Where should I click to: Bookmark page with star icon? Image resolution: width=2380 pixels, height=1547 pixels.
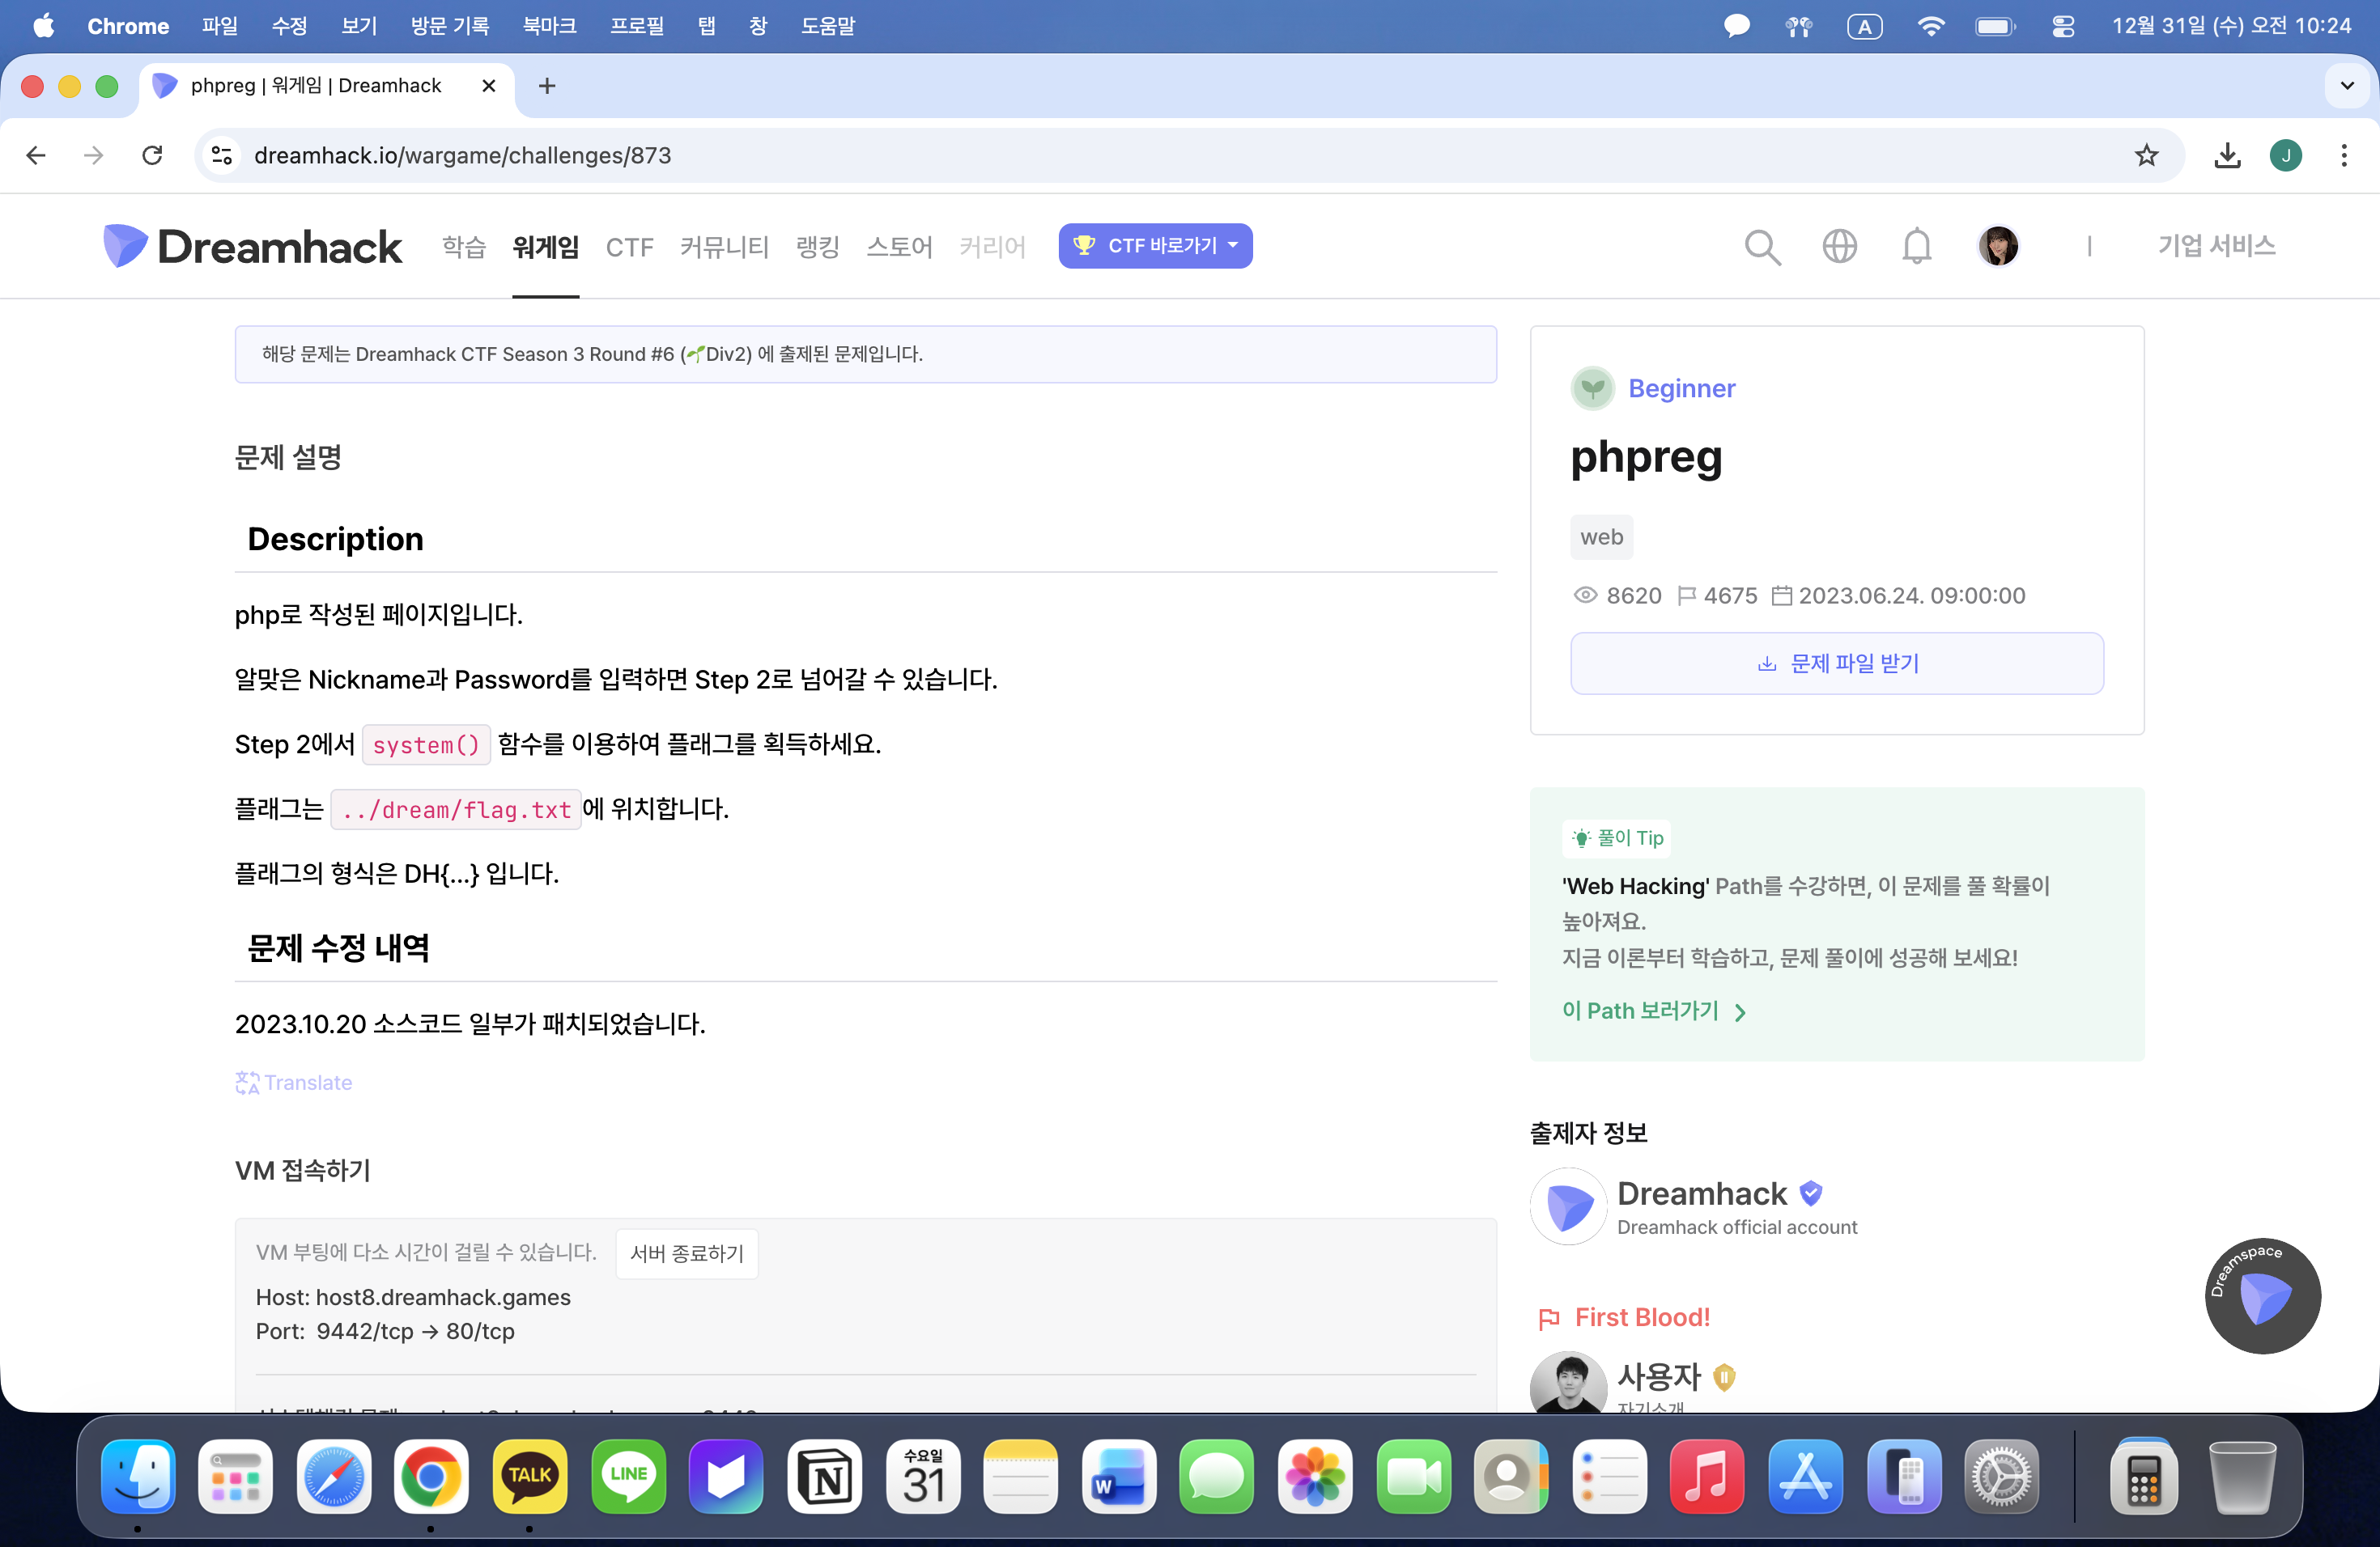click(x=2146, y=156)
